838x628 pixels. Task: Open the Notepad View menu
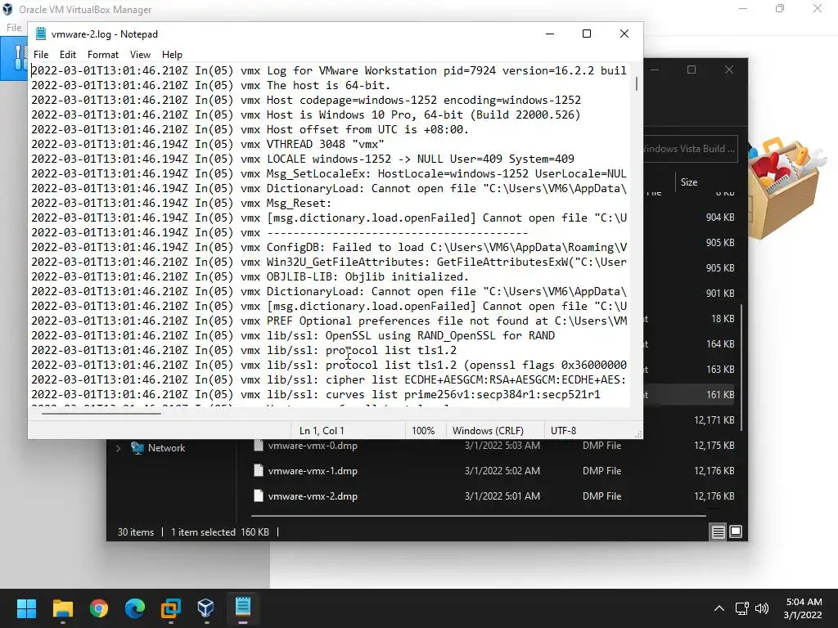click(140, 55)
